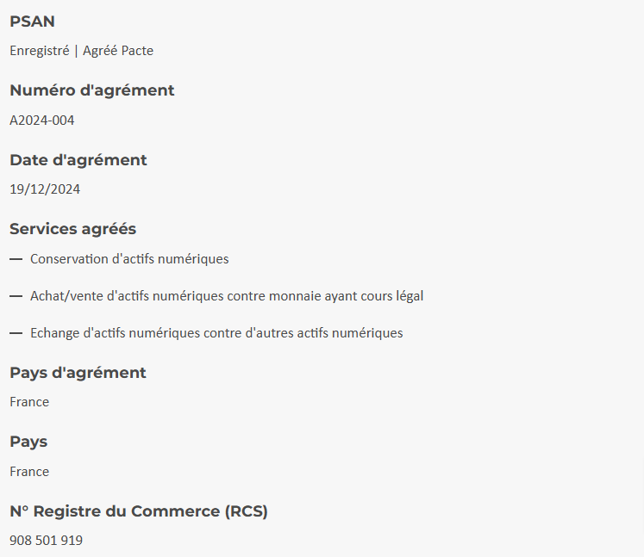This screenshot has height=557, width=644.
Task: Select the RCS number 908 501 919
Action: point(46,541)
